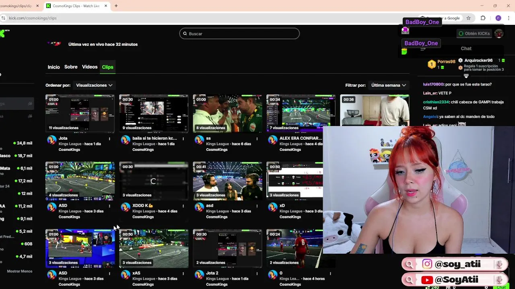Open three-dot menu for 'baila si te hicieron' clip

click(x=183, y=138)
